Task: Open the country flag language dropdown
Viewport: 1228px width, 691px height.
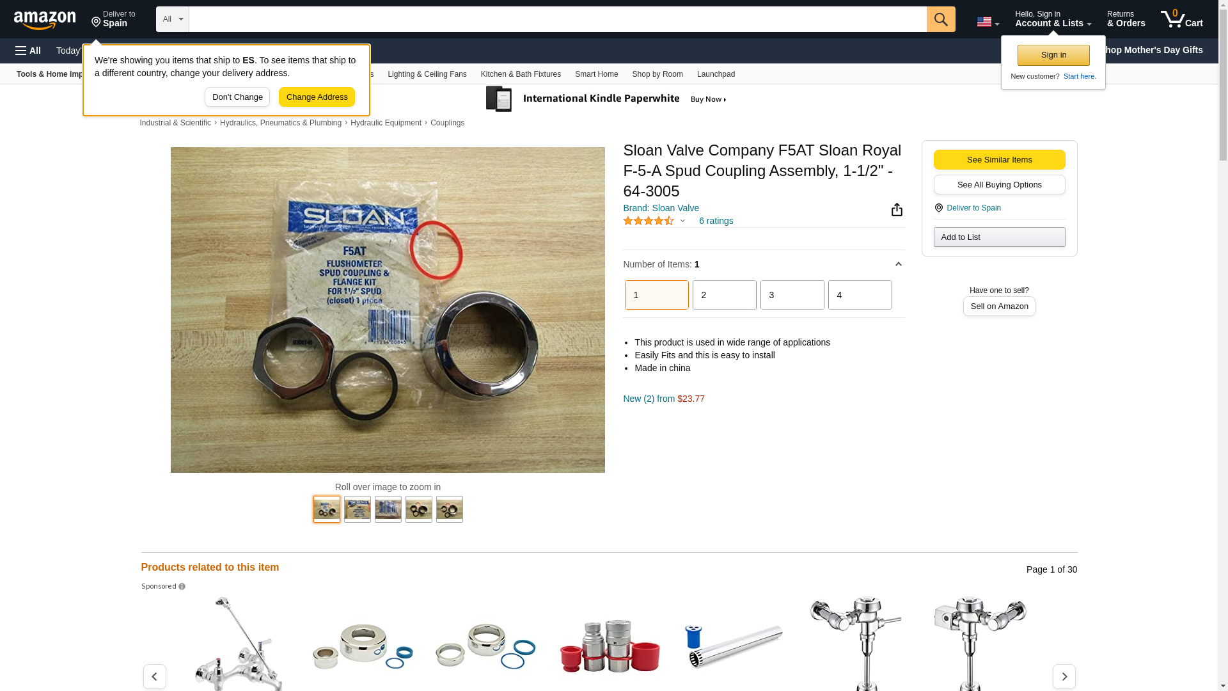Action: tap(988, 22)
